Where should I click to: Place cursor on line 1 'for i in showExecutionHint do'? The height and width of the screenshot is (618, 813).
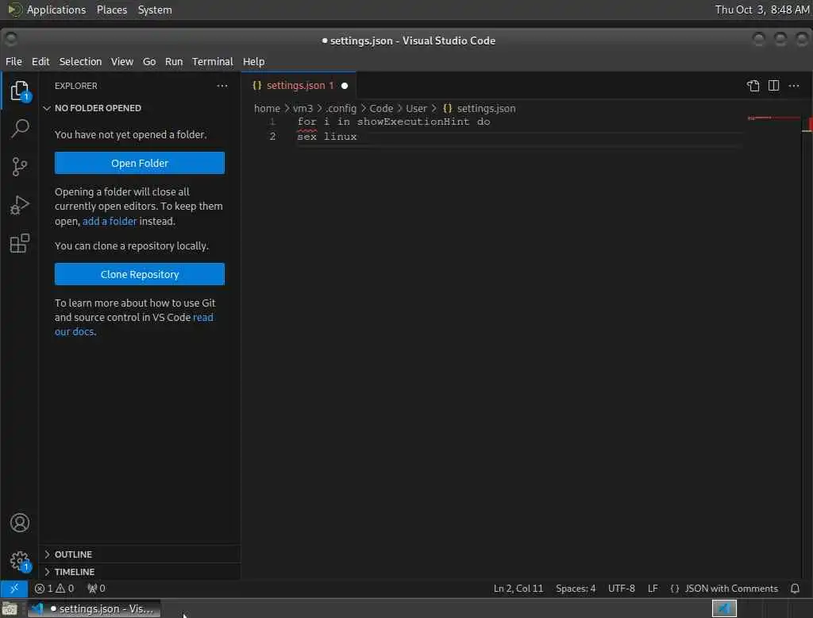tap(394, 122)
